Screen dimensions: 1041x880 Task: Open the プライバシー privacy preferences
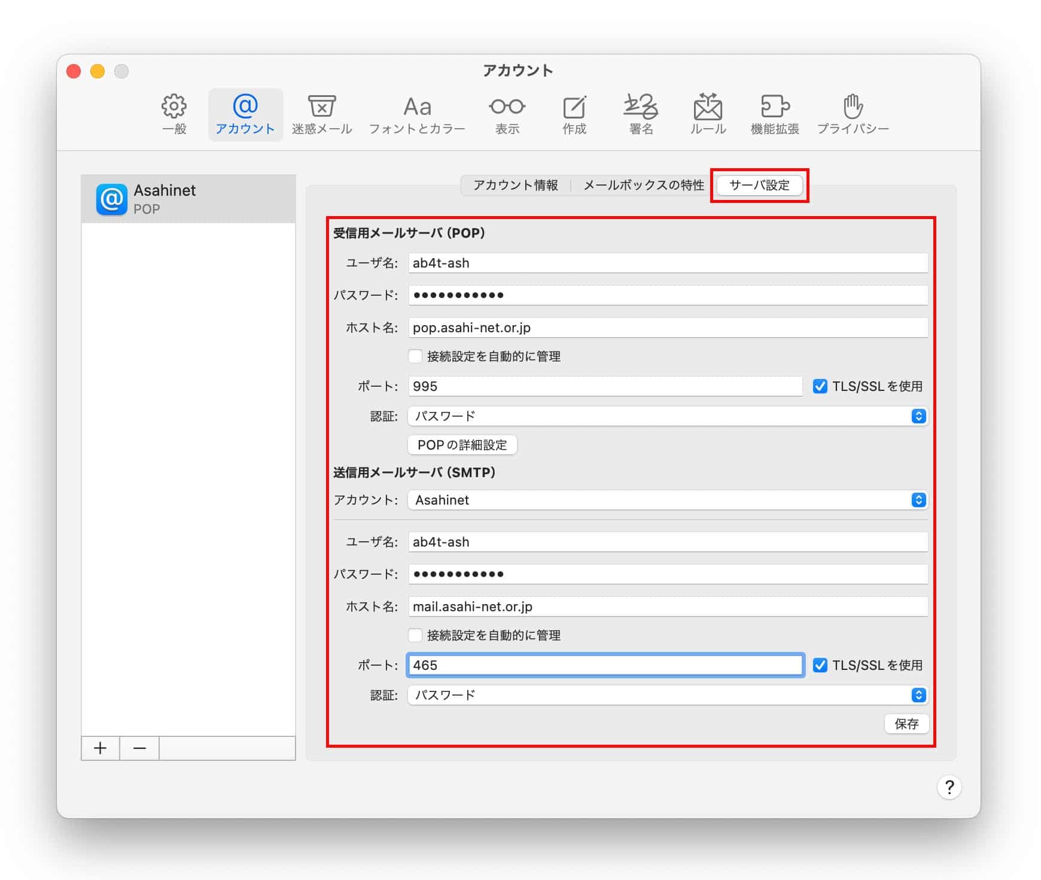click(853, 114)
